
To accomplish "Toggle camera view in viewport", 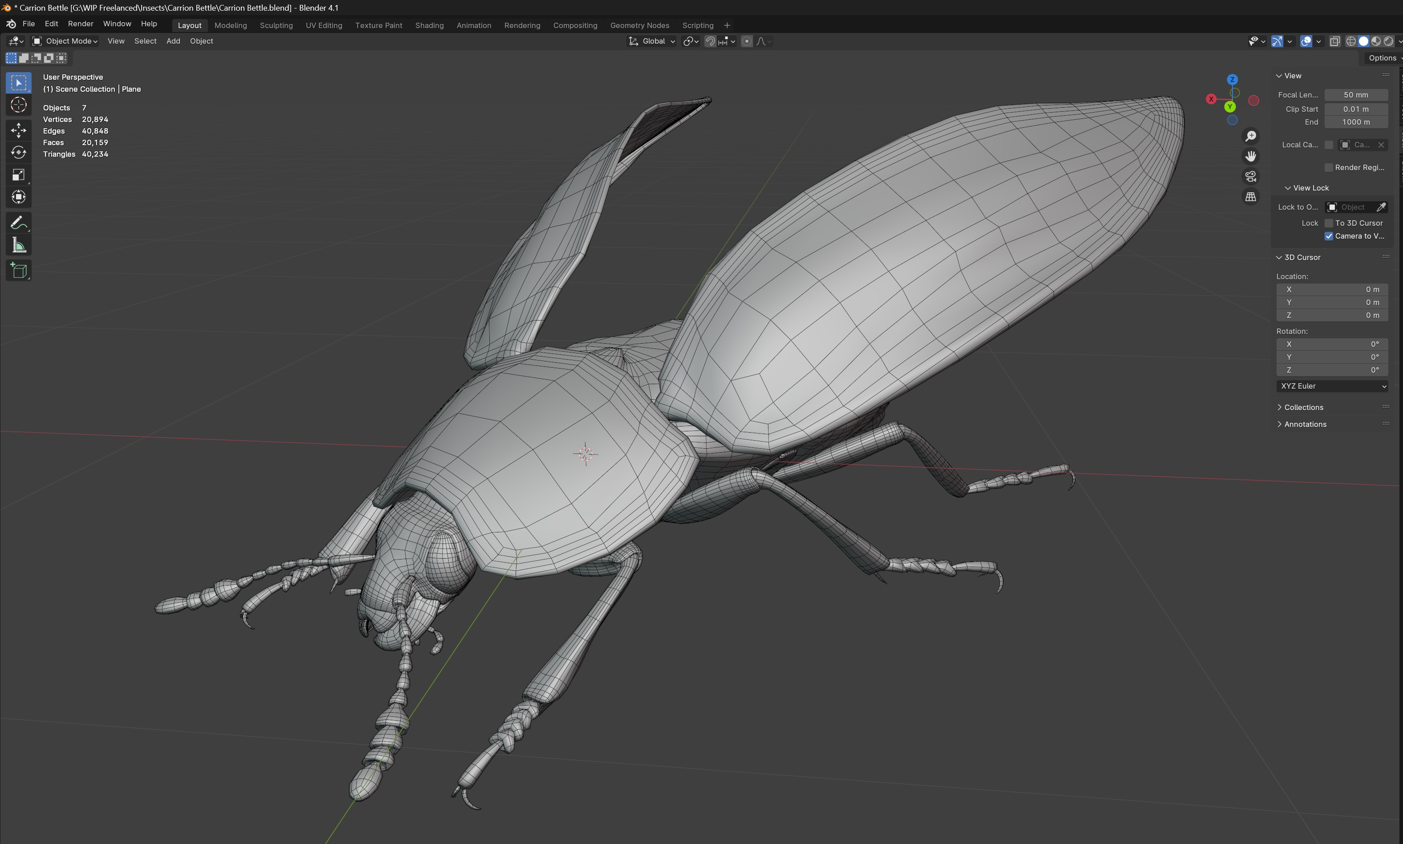I will [1251, 176].
